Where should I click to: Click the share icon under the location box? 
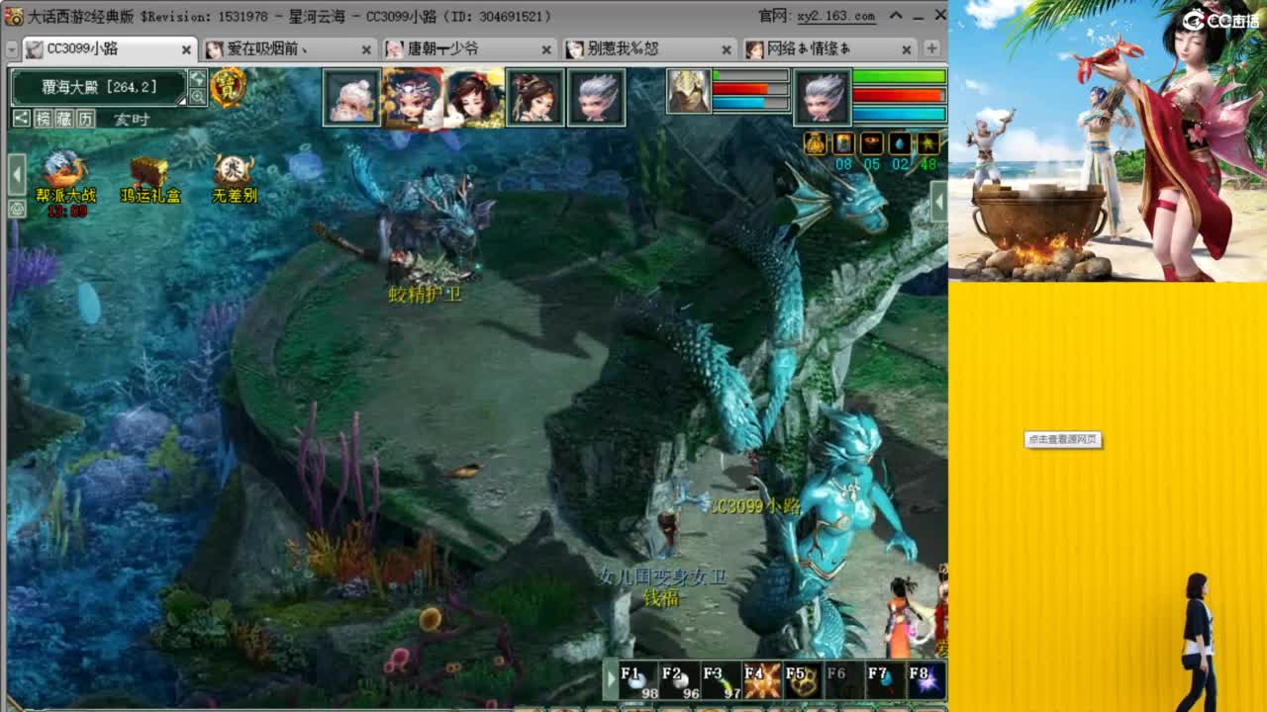(21, 119)
